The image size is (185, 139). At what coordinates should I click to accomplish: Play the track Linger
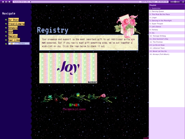[167, 18]
